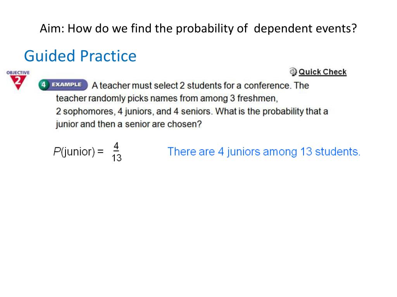
Task: Select the blue text about 4 juniors
Action: (x=264, y=152)
